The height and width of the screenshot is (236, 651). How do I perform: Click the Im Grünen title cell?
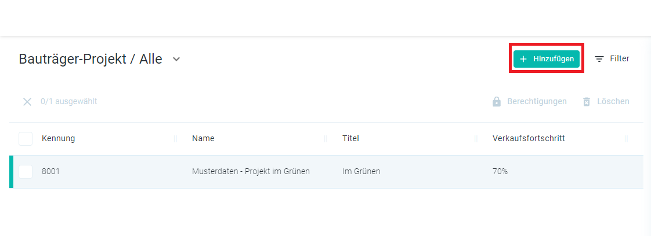pyautogui.click(x=361, y=171)
